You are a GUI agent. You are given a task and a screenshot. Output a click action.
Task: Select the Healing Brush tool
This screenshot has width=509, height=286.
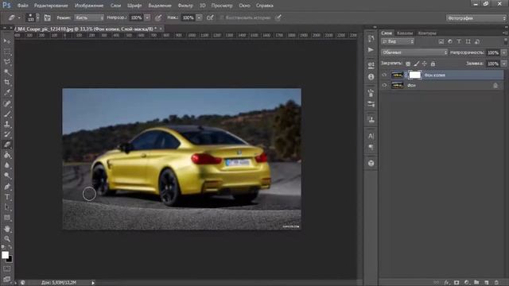(x=7, y=103)
